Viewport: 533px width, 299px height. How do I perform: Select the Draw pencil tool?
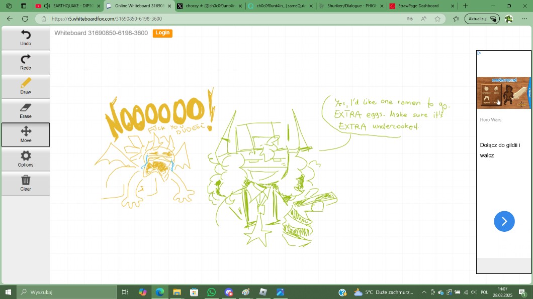tap(26, 86)
